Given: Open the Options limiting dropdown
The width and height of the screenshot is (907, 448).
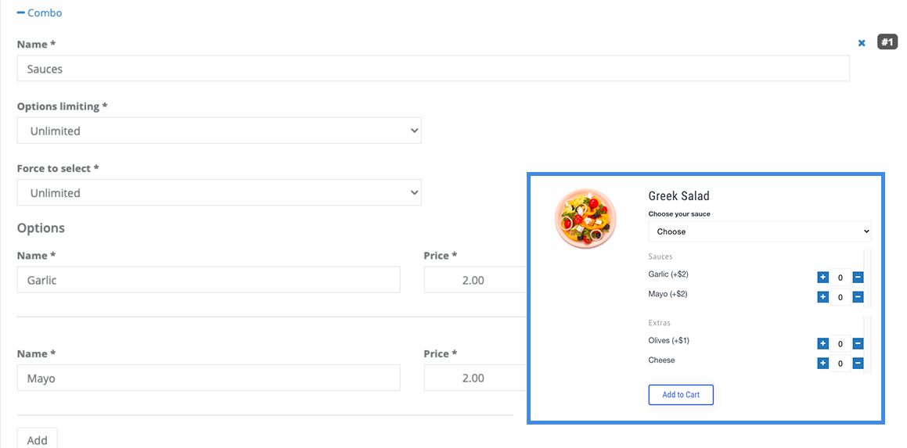Looking at the screenshot, I should [x=219, y=131].
